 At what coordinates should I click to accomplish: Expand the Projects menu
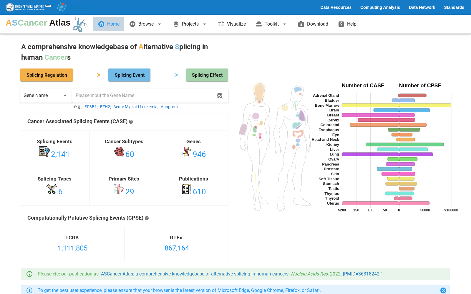(190, 24)
